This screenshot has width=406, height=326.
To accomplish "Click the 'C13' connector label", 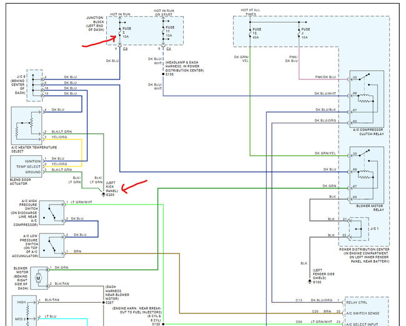I will coord(299,300).
